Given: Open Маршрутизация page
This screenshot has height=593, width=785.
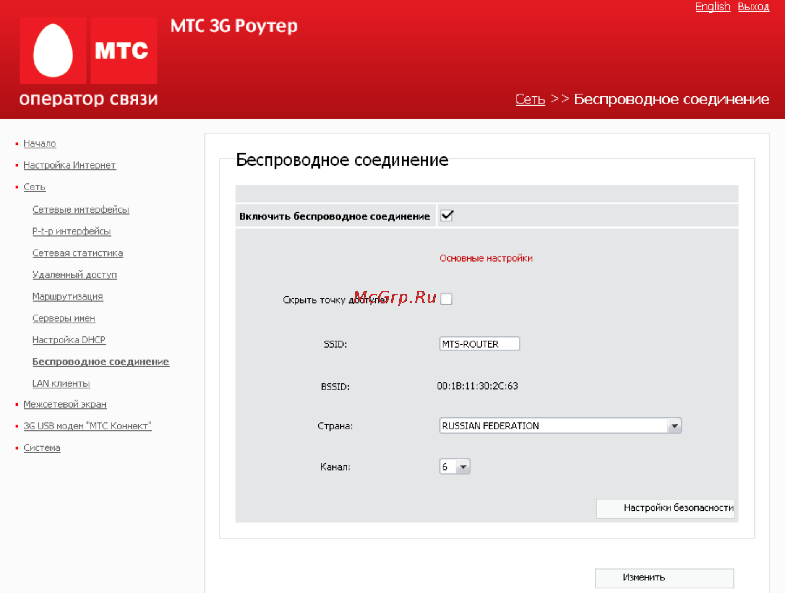Looking at the screenshot, I should 68,296.
